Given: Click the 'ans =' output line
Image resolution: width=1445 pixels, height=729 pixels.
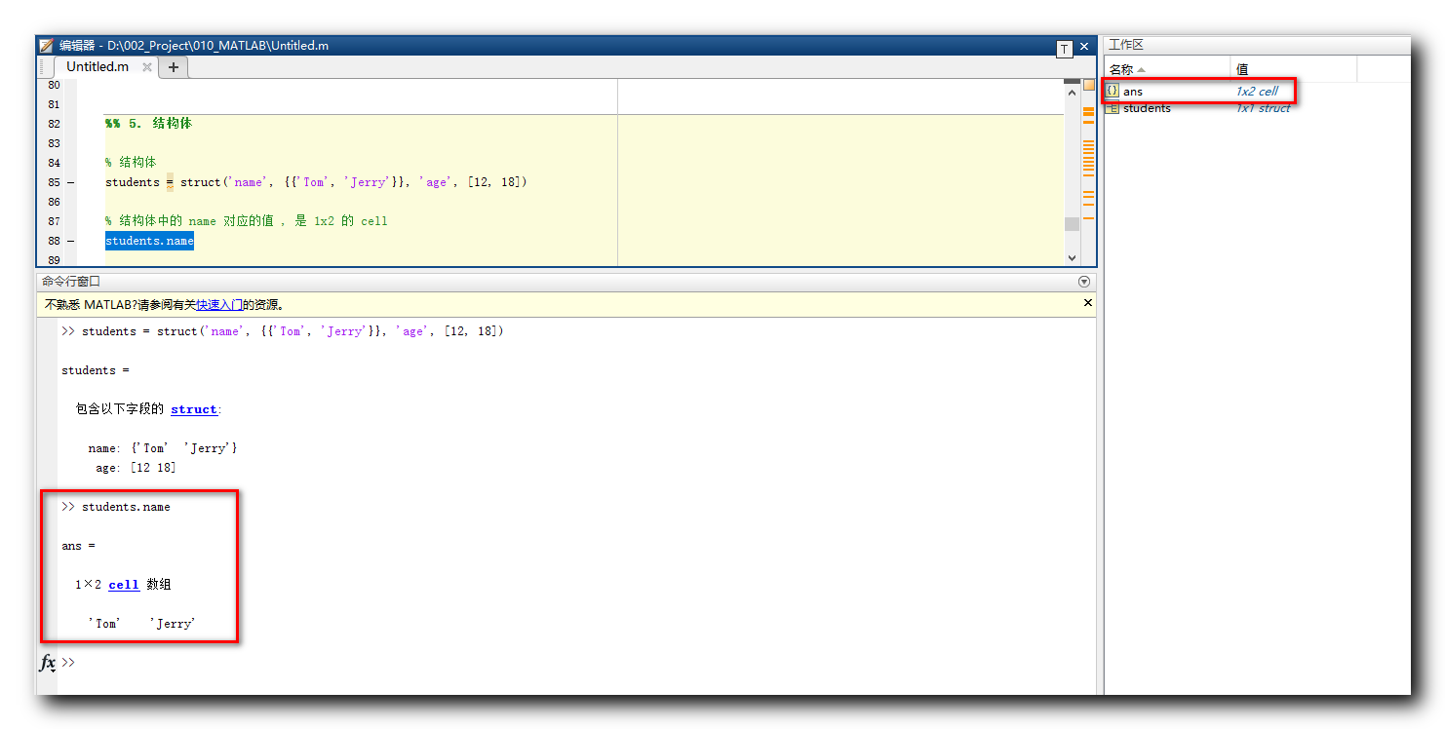Looking at the screenshot, I should (79, 546).
